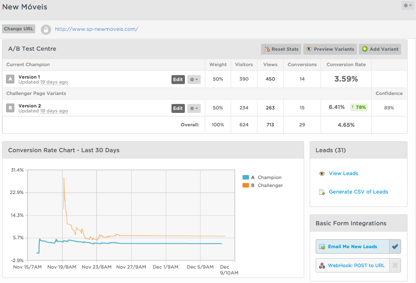The height and width of the screenshot is (283, 416).
Task: Select the variant B badge icon
Action: (x=10, y=108)
